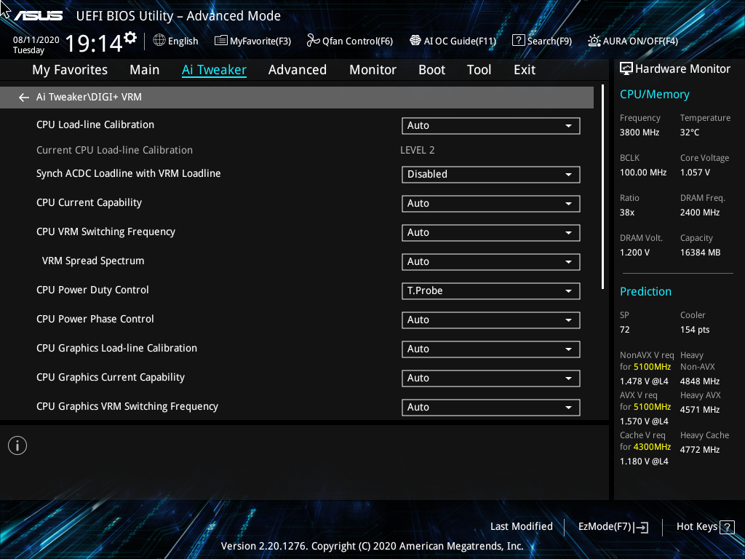
Task: Click the 1.478 V @L4 value
Action: coord(644,381)
